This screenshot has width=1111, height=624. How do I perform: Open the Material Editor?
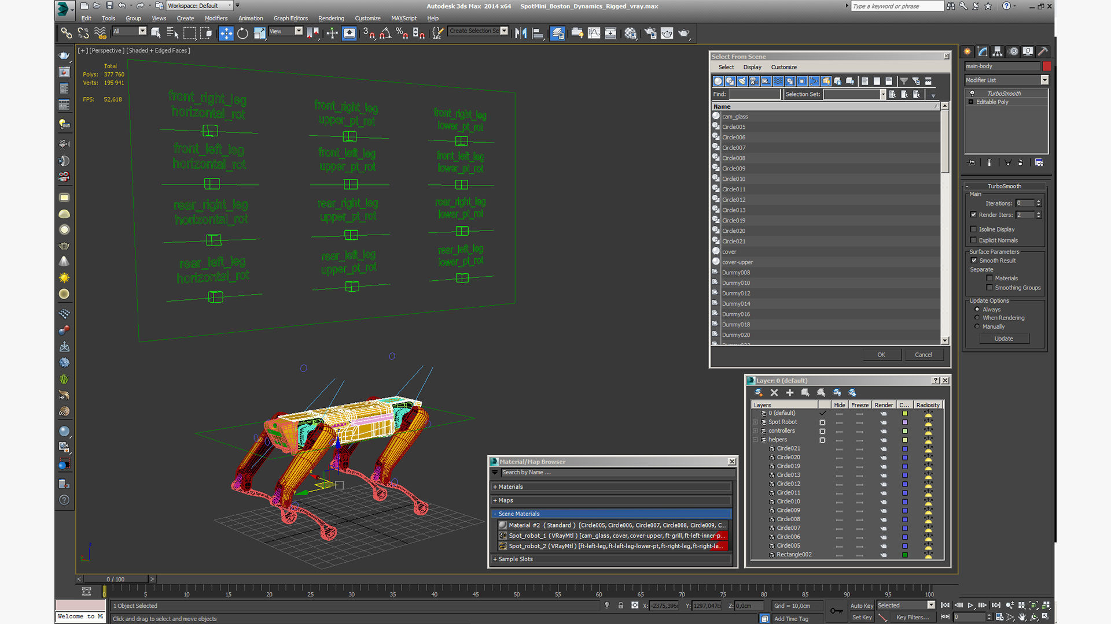coord(631,33)
